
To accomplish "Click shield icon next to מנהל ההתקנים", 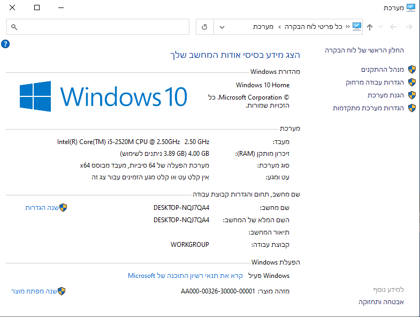I will click(x=411, y=70).
